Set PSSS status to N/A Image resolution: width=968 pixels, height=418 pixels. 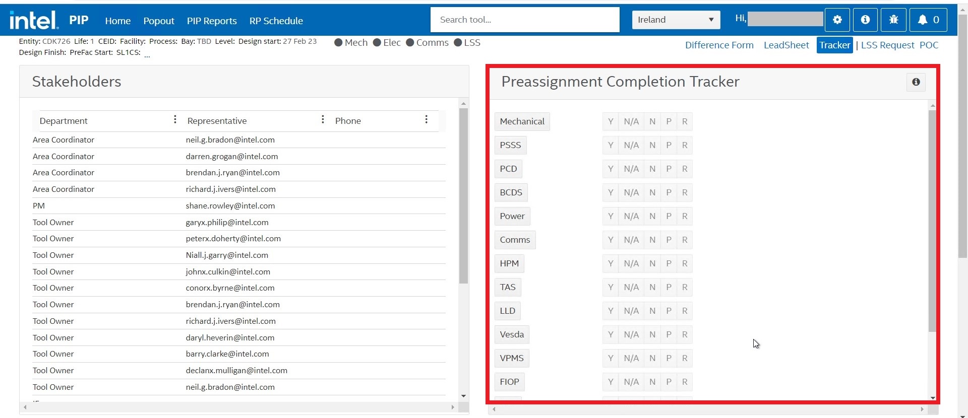point(631,145)
